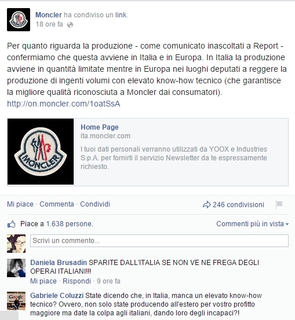Open Daniela Brusadin's profile picture

(16, 268)
